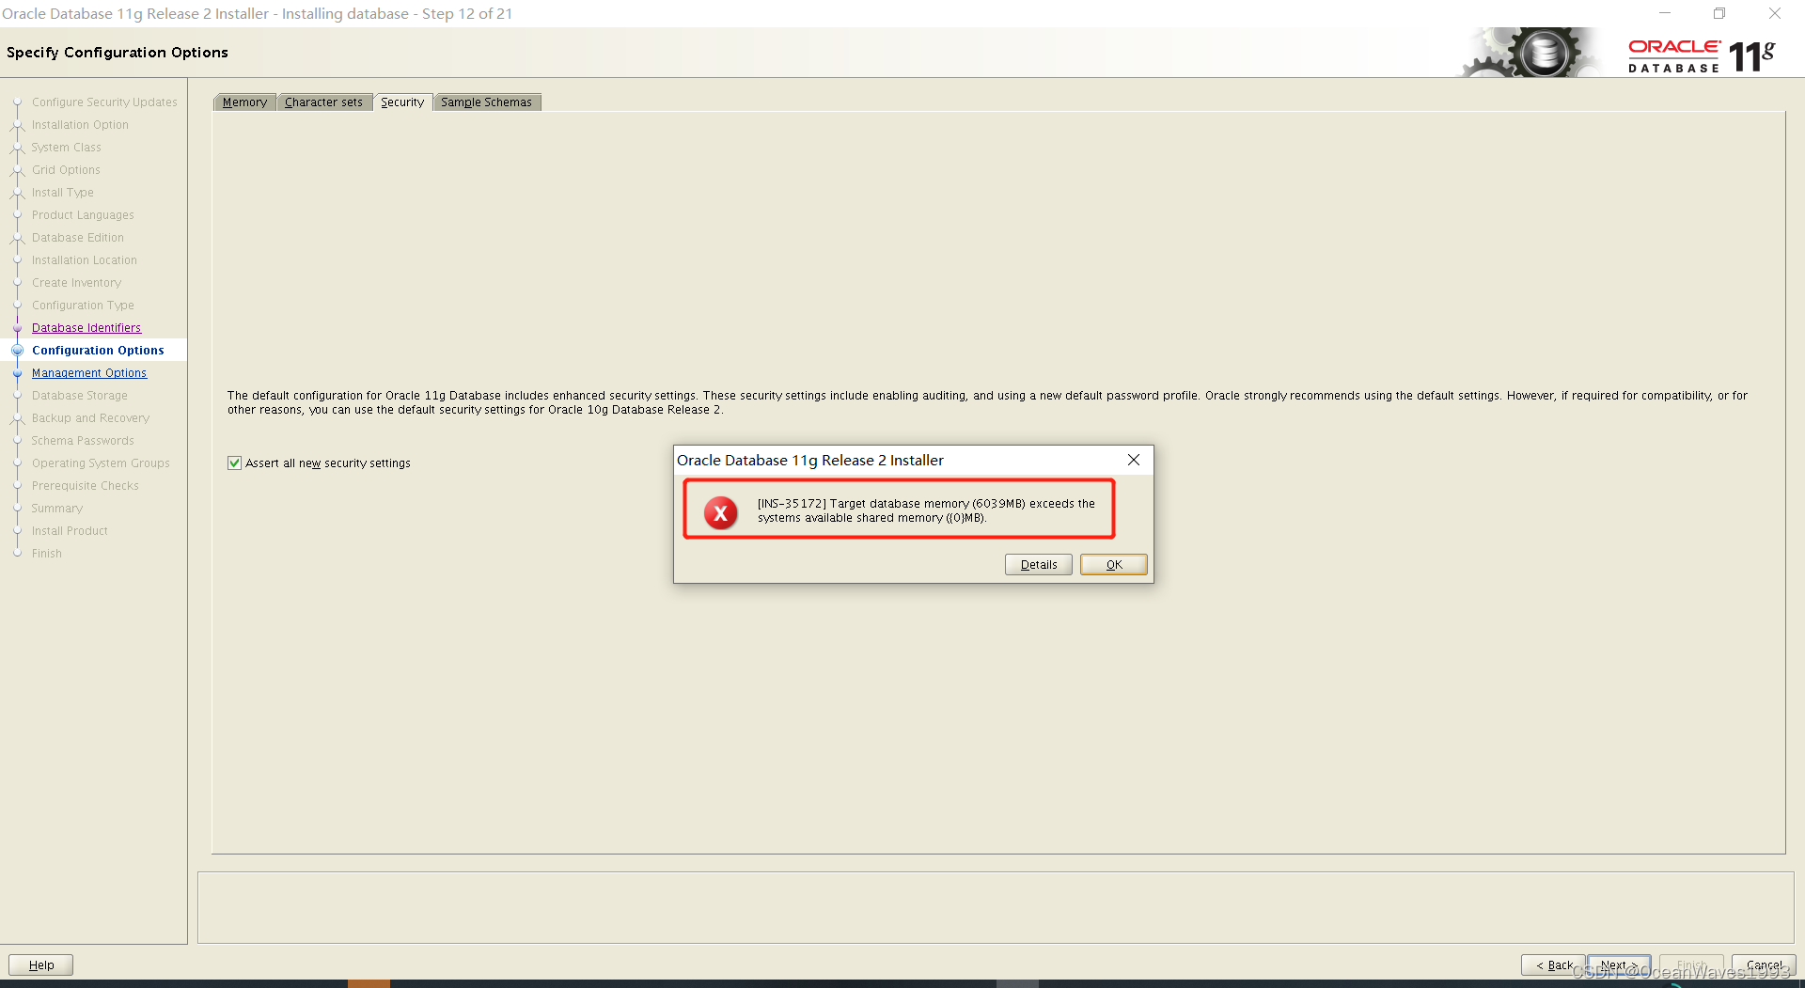1805x988 pixels.
Task: Select Configuration Options step in sidebar
Action: pyautogui.click(x=98, y=351)
